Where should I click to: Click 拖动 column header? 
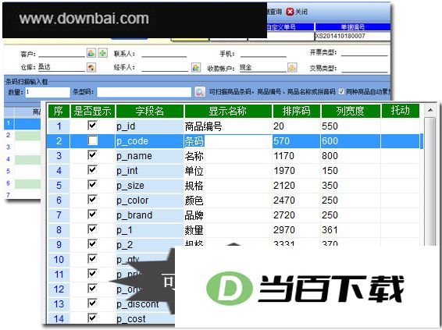click(x=401, y=110)
